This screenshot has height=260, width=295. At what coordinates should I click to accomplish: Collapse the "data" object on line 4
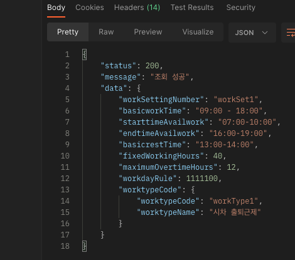point(139,88)
